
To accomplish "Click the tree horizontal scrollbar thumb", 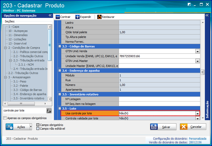I will point(21,104).
